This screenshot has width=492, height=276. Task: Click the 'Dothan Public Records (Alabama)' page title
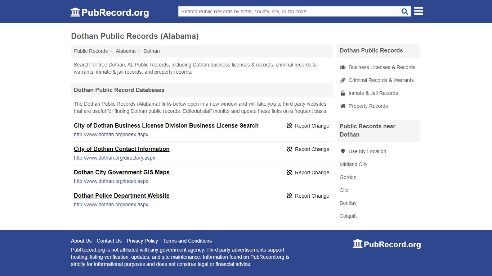(135, 36)
